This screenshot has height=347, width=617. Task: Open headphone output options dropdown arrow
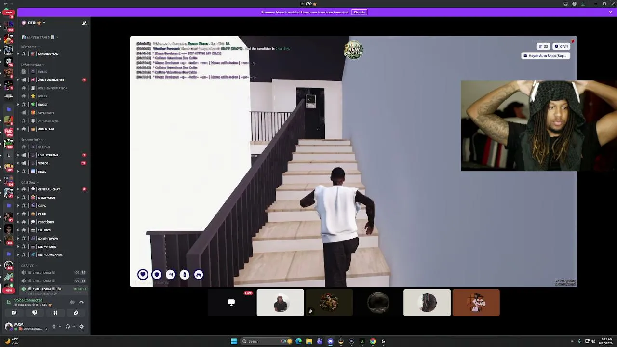point(73,326)
